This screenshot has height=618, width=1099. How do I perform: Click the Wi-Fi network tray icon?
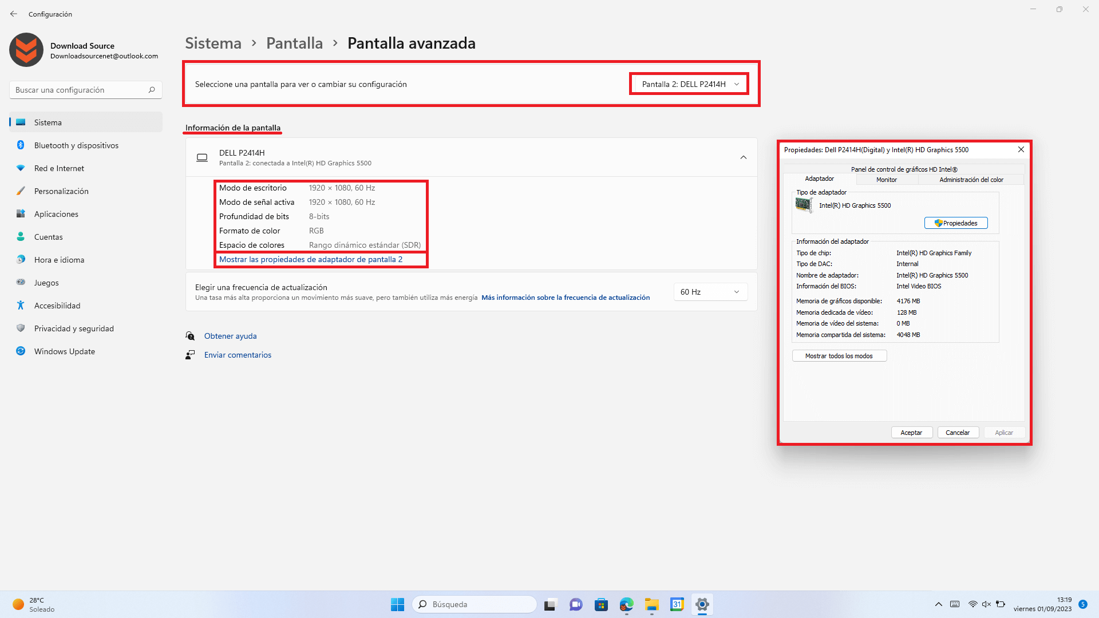tap(973, 604)
